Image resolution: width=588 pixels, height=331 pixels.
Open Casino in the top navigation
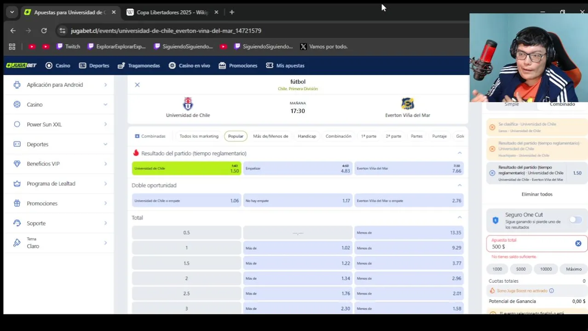tap(58, 66)
